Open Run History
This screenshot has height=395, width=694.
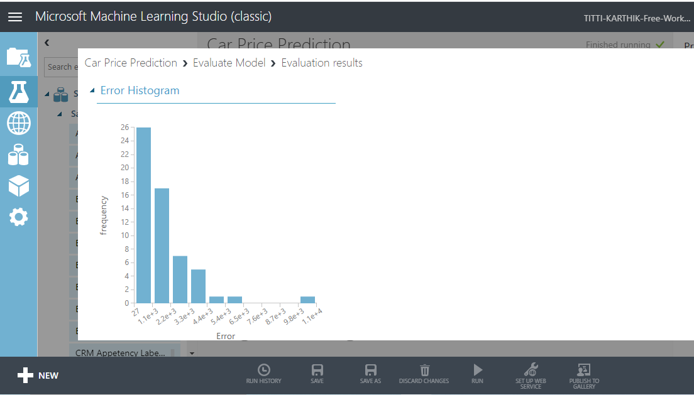click(264, 374)
